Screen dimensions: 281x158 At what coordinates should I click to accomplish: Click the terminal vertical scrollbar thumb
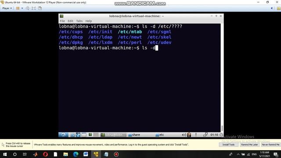[222, 128]
